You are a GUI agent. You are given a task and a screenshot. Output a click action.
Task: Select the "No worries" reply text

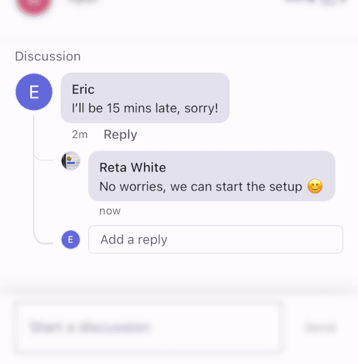pos(201,187)
